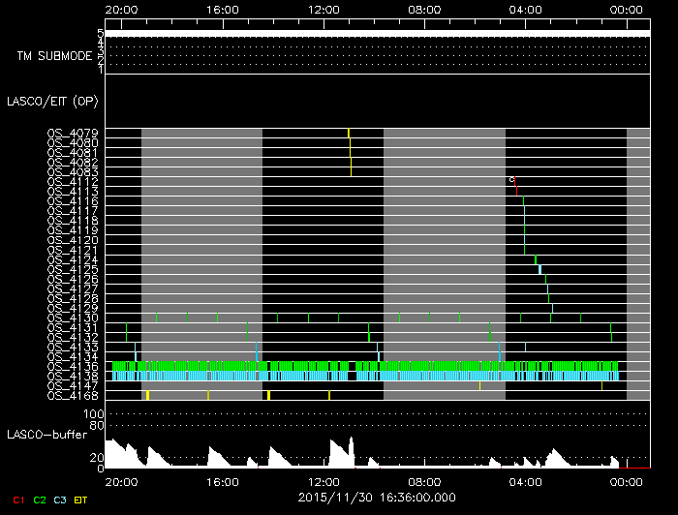This screenshot has width=678, height=515.
Task: Click the TM SUBMODE panel label
Action: [53, 56]
